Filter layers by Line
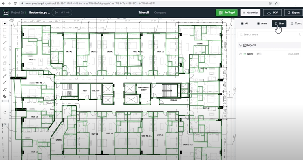Image resolution: width=303 pixels, height=160 pixels. pyautogui.click(x=279, y=23)
